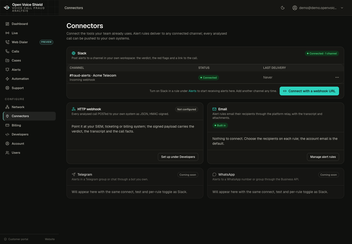Click the Open Voice Shield logo icon
352x244 pixels.
click(x=7, y=8)
